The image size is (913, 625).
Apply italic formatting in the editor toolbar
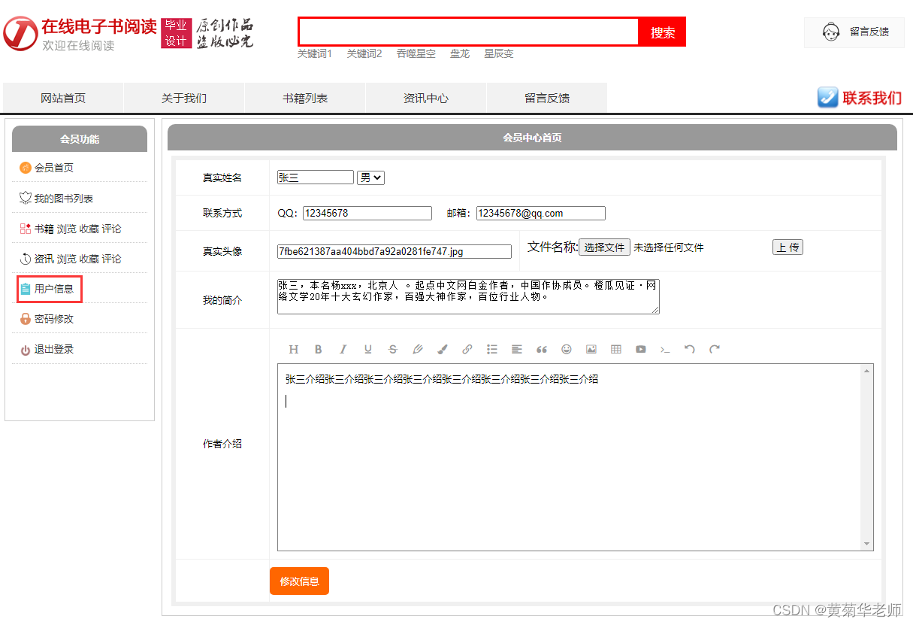pos(343,349)
